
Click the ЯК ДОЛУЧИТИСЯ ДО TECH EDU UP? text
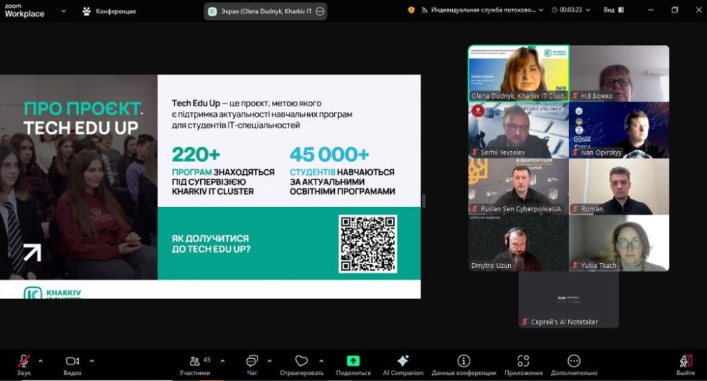pyautogui.click(x=211, y=244)
